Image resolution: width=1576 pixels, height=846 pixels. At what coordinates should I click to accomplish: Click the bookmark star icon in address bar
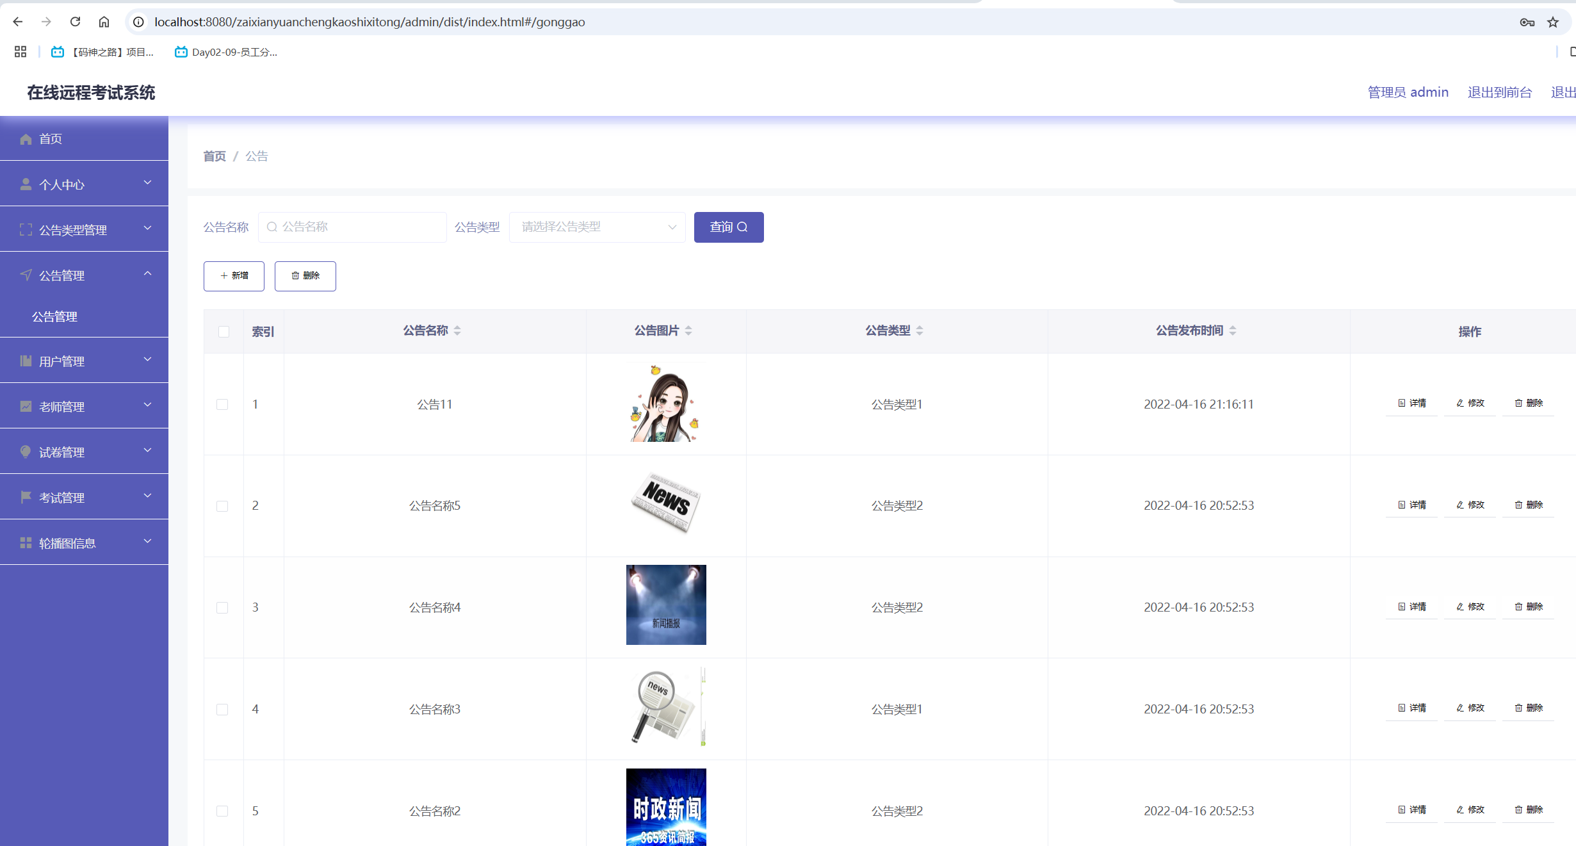[1553, 22]
